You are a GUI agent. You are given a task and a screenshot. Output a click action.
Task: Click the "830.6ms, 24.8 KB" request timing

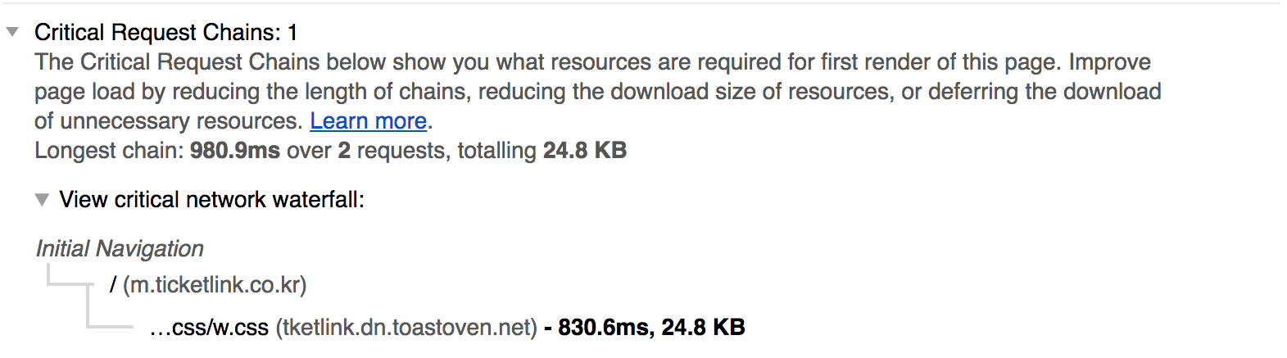coord(651,328)
